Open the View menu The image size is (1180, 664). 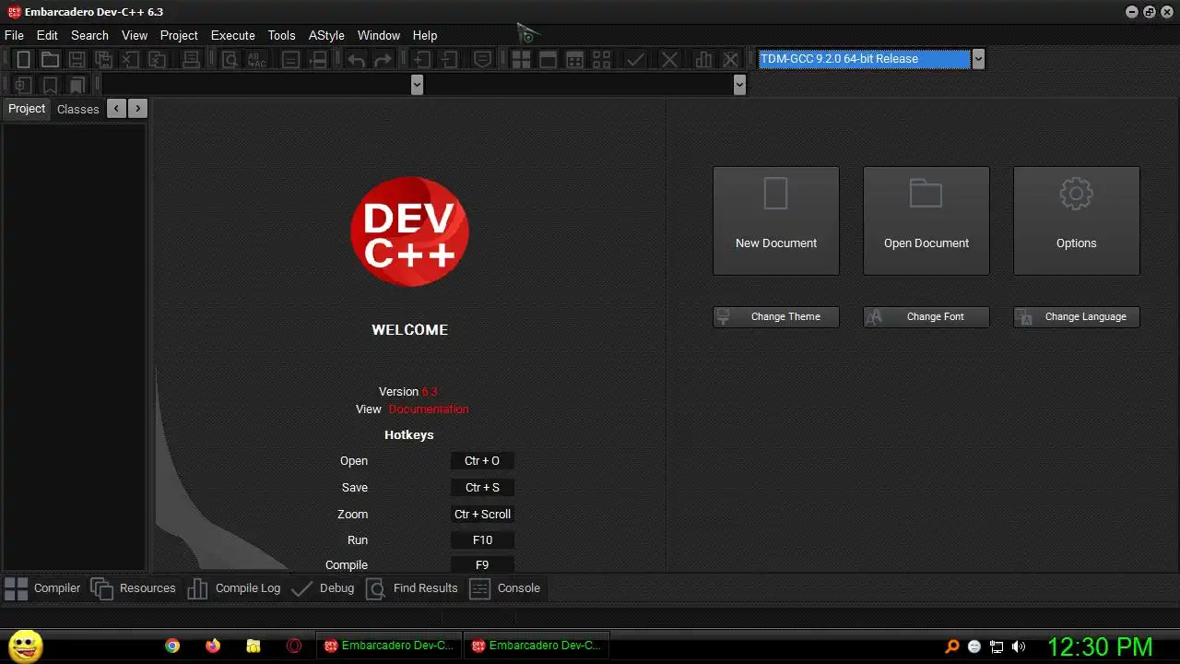point(135,35)
